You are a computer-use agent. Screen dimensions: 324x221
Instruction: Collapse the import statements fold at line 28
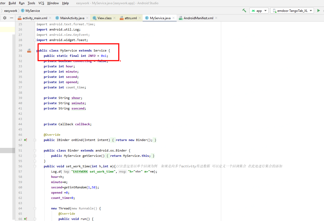click(x=35, y=40)
